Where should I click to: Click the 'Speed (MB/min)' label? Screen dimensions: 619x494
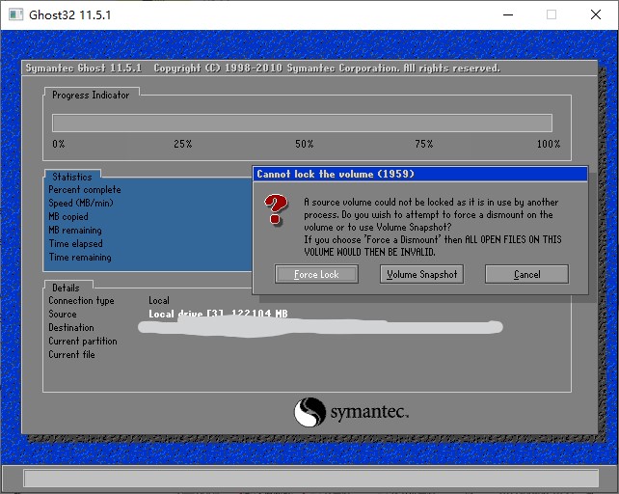click(x=81, y=204)
